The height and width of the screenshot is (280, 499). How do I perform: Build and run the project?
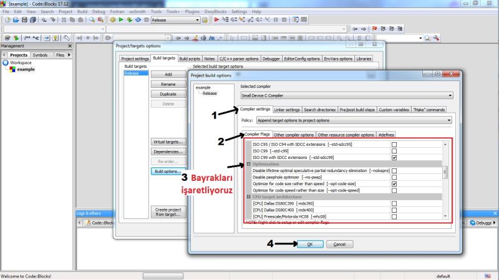pyautogui.click(x=130, y=20)
